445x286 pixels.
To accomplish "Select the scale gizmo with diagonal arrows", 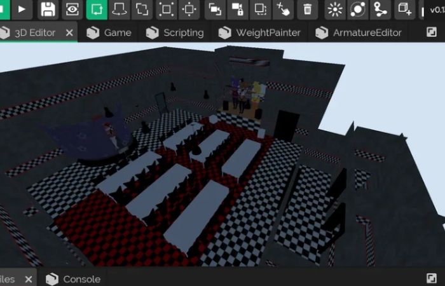I will click(142, 10).
